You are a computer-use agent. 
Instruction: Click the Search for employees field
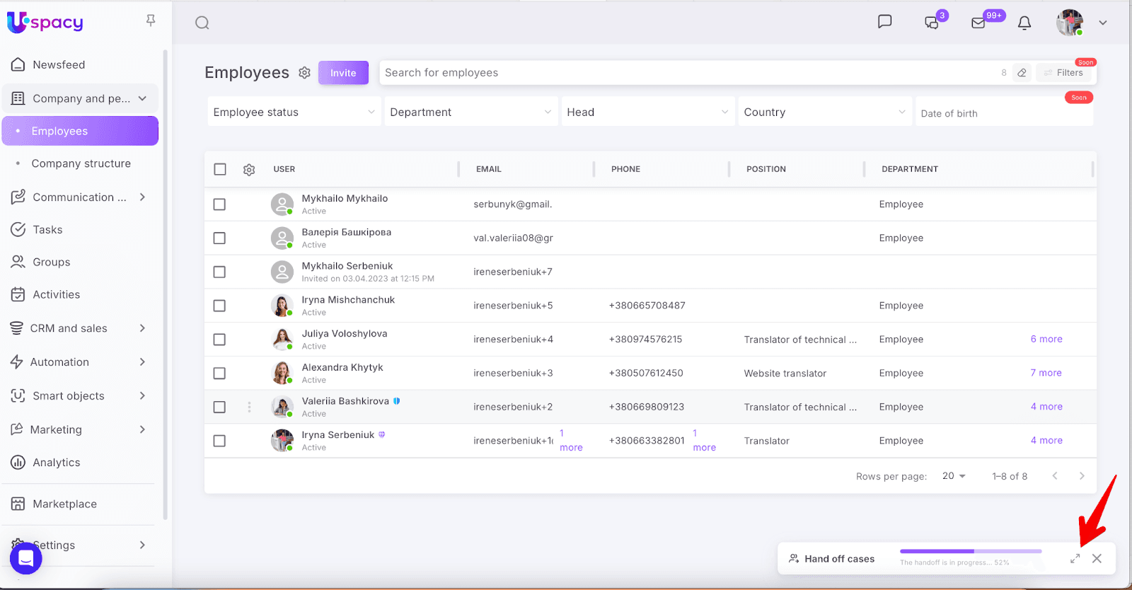click(x=686, y=73)
